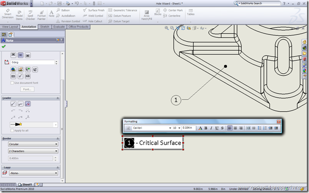Set left text alignment in Formatting toolbar
This screenshot has height=193, width=309.
coord(230,128)
